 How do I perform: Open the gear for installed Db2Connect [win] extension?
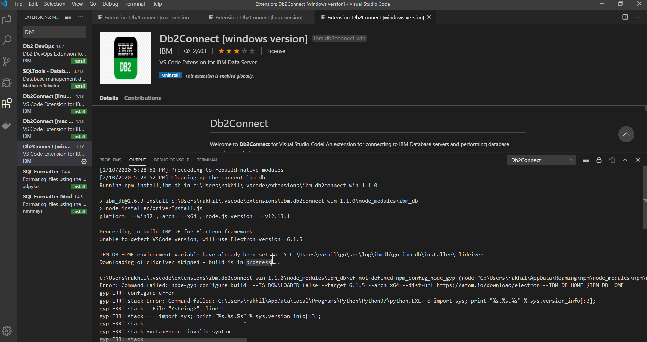pos(83,162)
